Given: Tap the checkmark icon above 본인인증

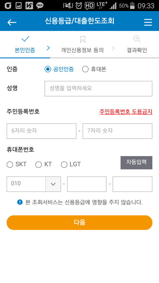Looking at the screenshot, I should (x=25, y=39).
